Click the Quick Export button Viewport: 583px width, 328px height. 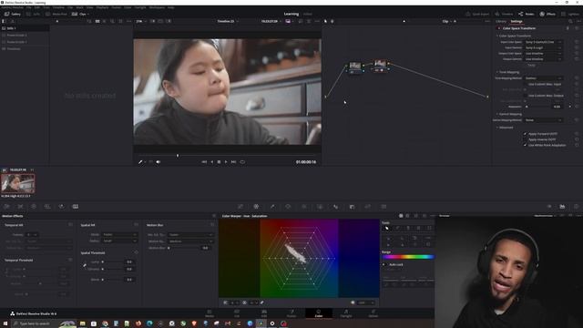tap(477, 15)
